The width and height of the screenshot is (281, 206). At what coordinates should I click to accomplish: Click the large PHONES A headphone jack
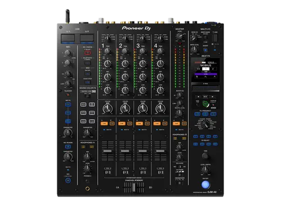pos(88,189)
